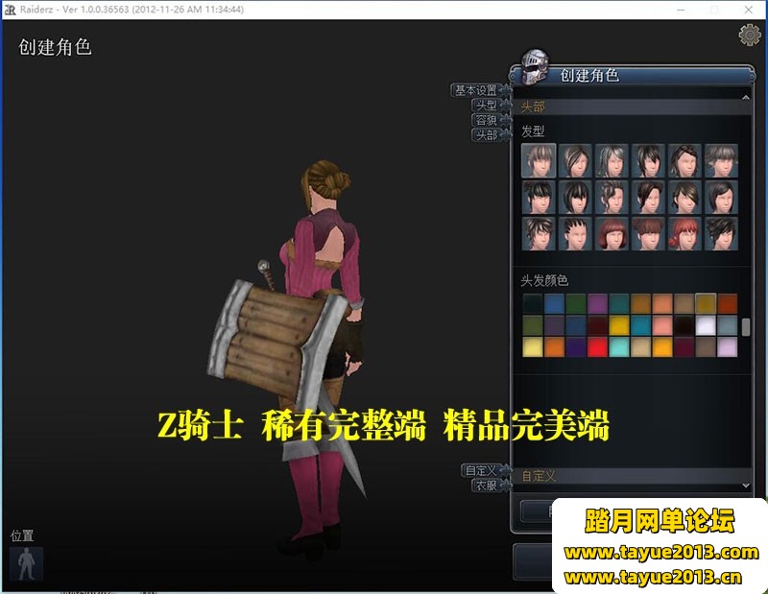Click the 头发颜色 label
The width and height of the screenshot is (768, 594).
[x=544, y=280]
